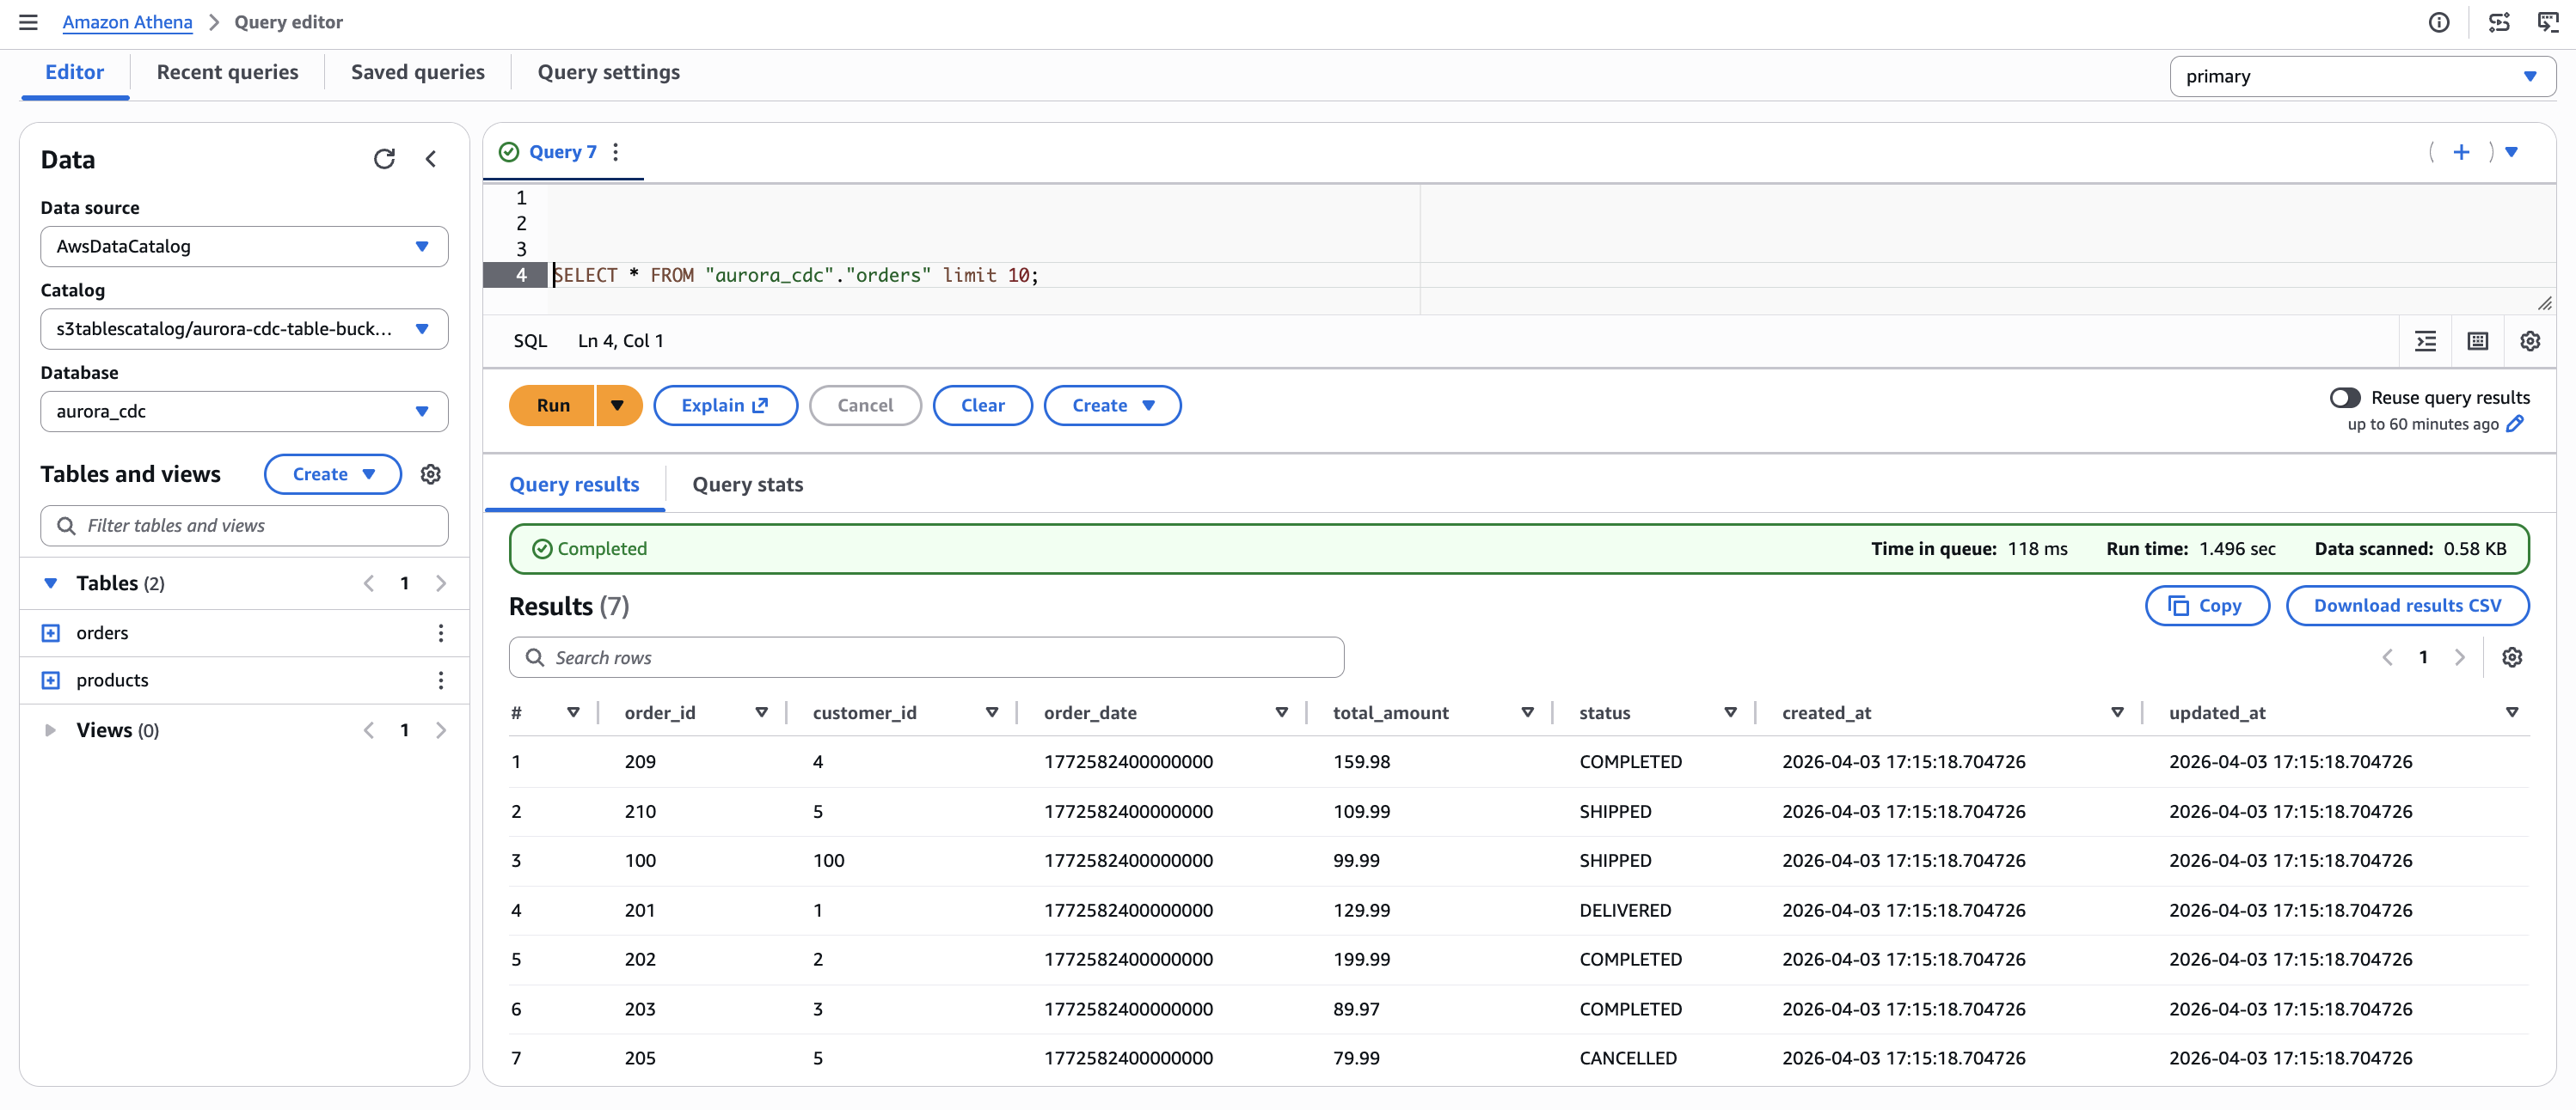Open the preferences sliders icon in header
2576x1110 pixels.
2499,22
